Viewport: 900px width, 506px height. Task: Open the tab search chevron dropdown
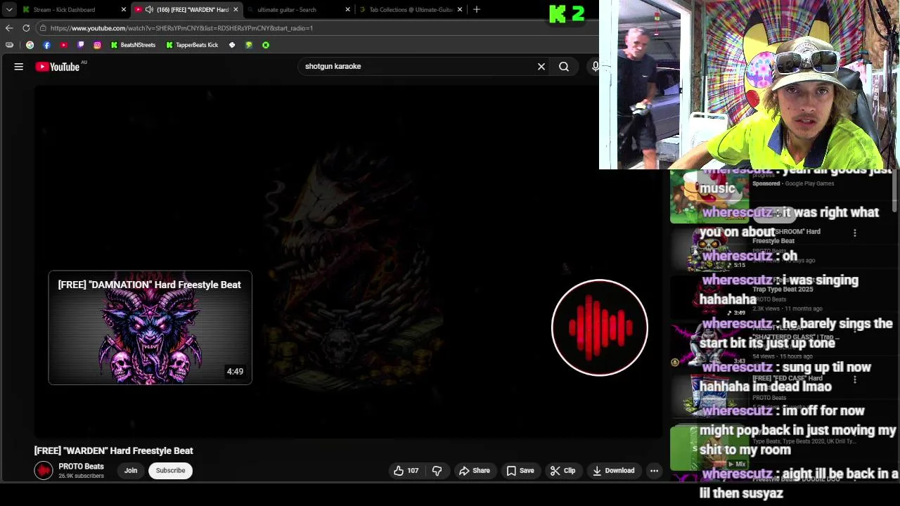(x=9, y=10)
